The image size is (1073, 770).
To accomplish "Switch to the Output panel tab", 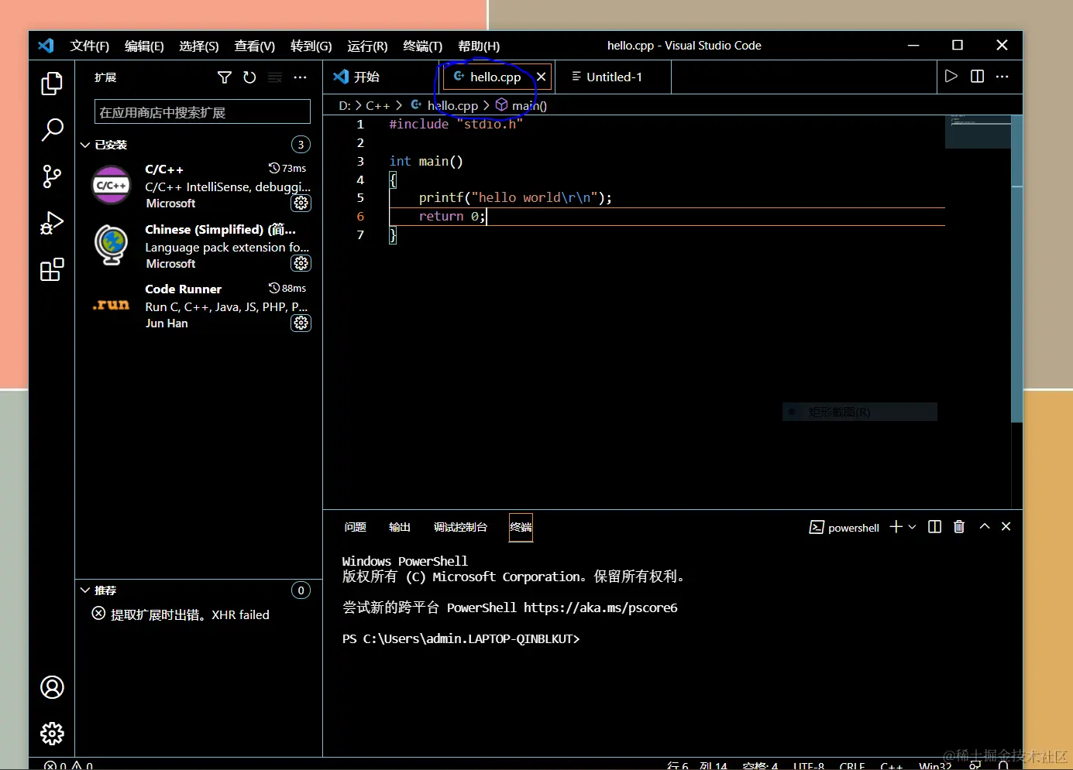I will click(x=399, y=527).
